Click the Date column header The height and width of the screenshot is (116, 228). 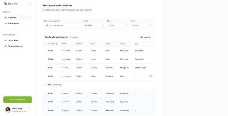click(x=136, y=44)
